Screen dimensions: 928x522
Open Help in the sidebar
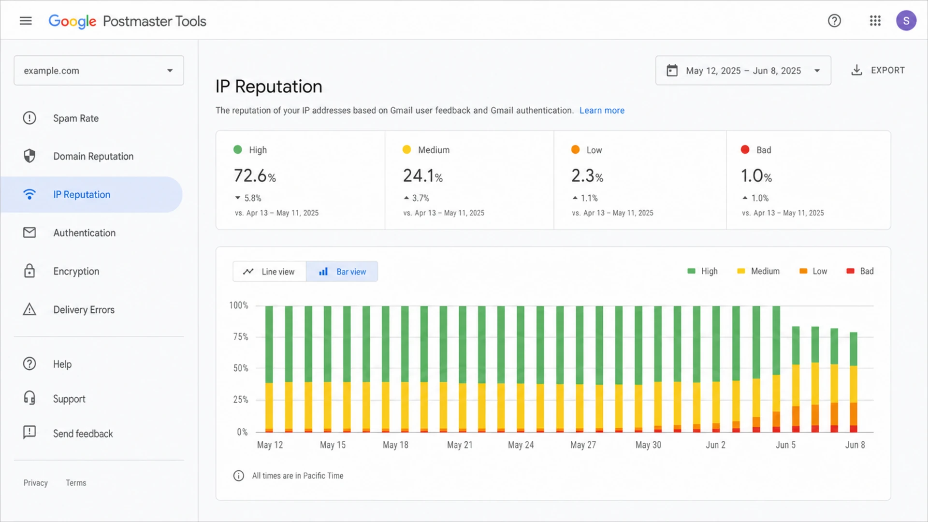coord(62,364)
